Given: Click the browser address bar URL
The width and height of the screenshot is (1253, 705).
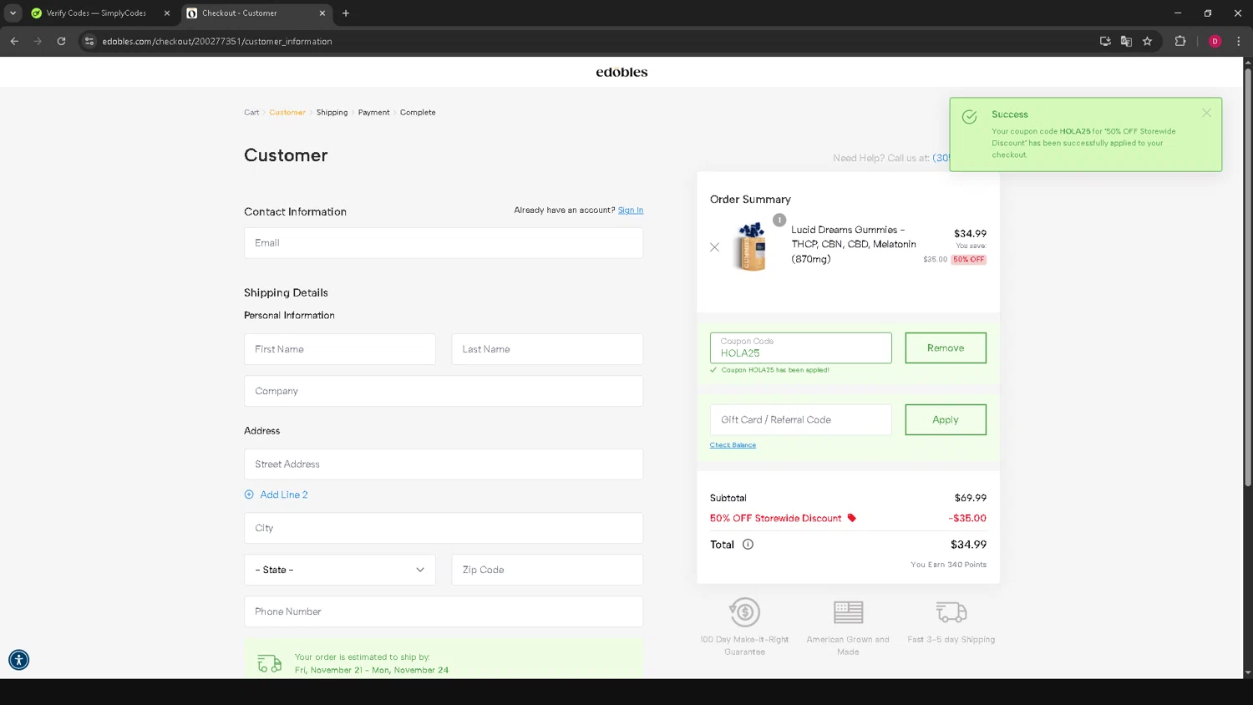Looking at the screenshot, I should 217,41.
